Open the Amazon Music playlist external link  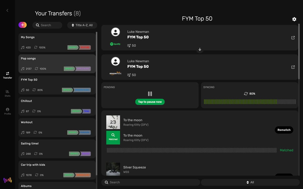point(293,67)
